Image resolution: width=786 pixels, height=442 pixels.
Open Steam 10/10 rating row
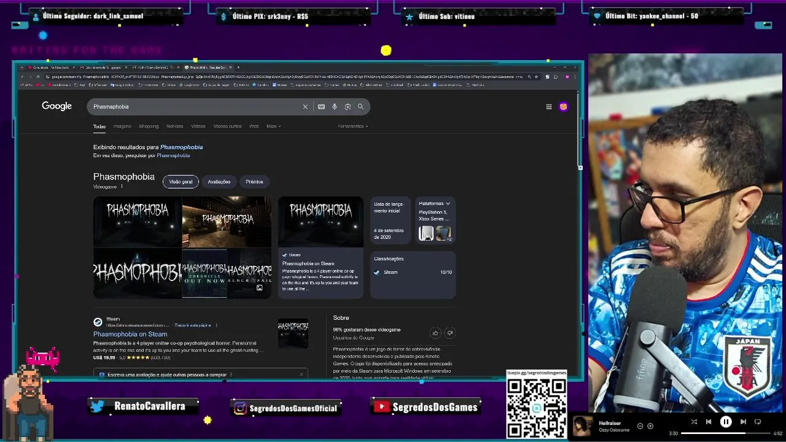pyautogui.click(x=413, y=273)
